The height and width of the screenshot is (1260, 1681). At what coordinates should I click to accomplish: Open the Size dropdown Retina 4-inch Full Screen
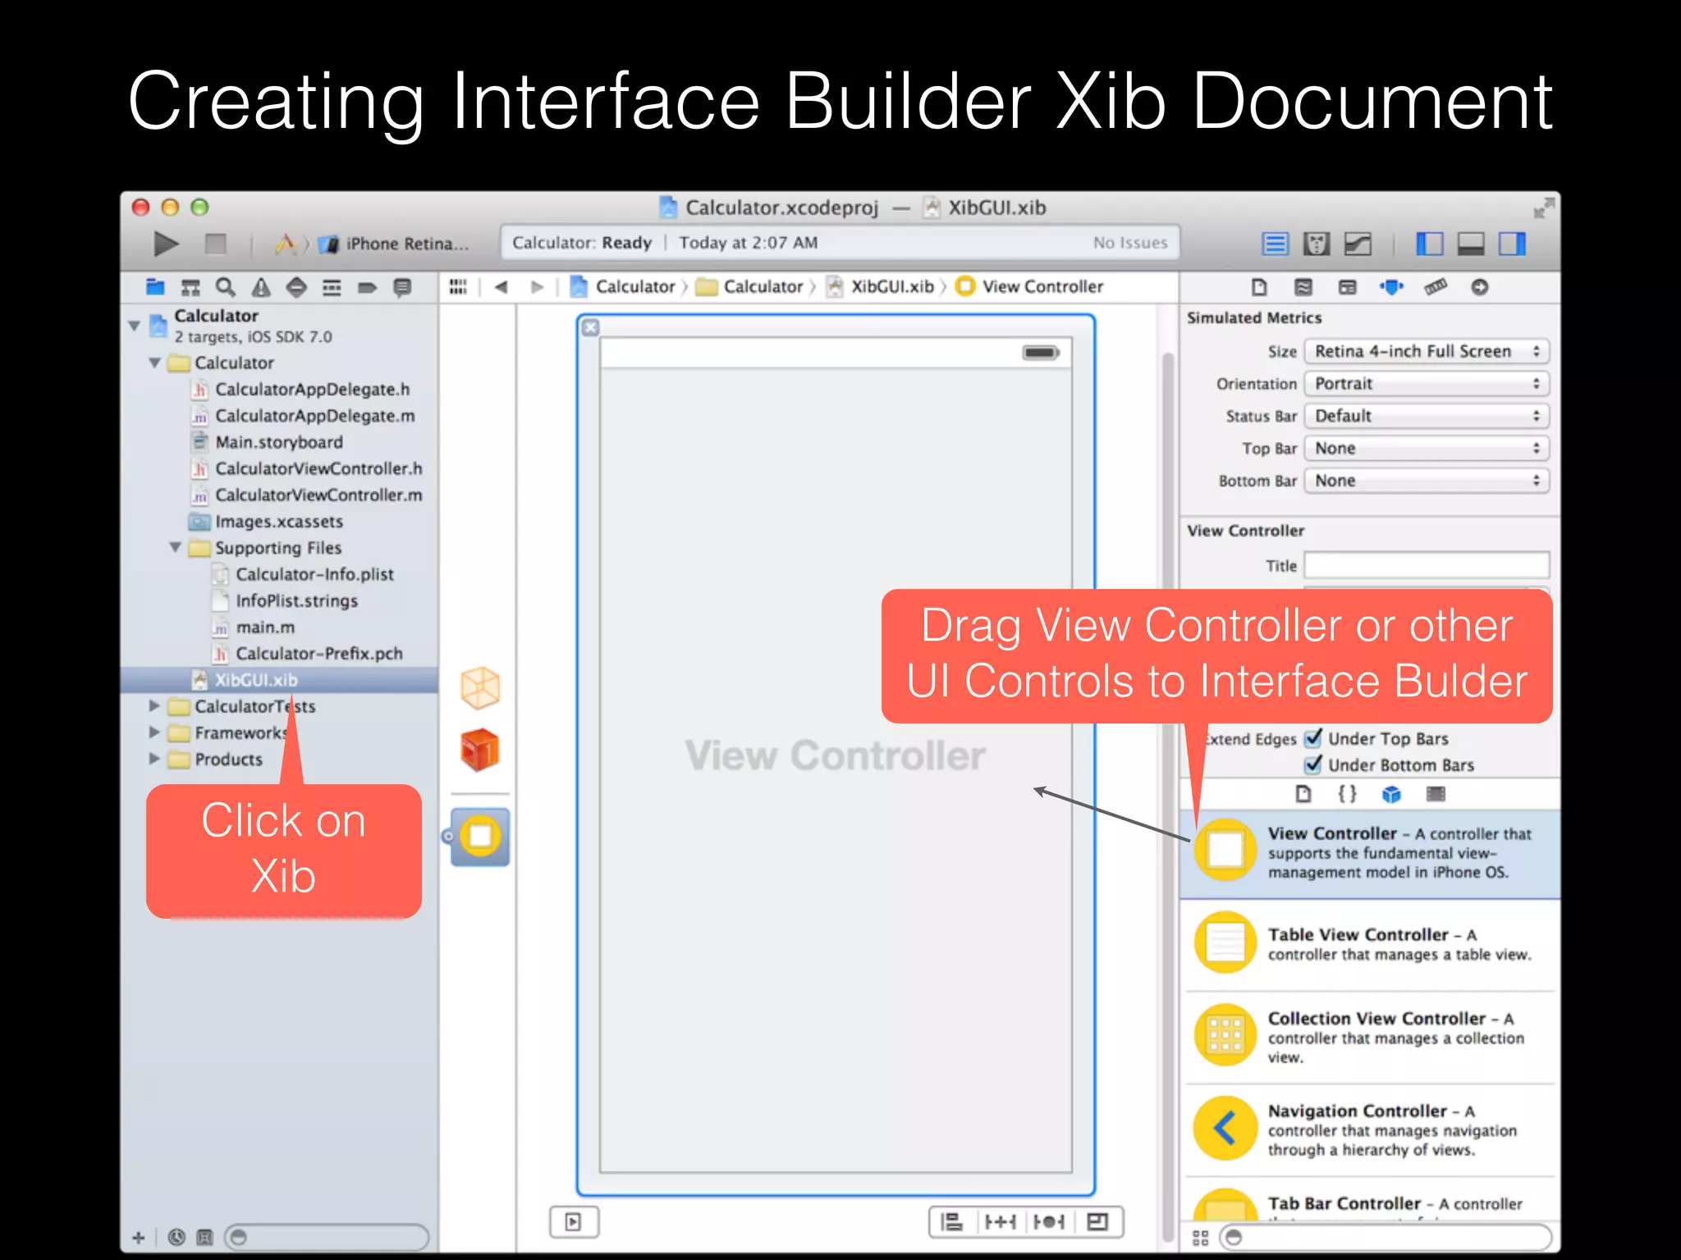[1427, 351]
